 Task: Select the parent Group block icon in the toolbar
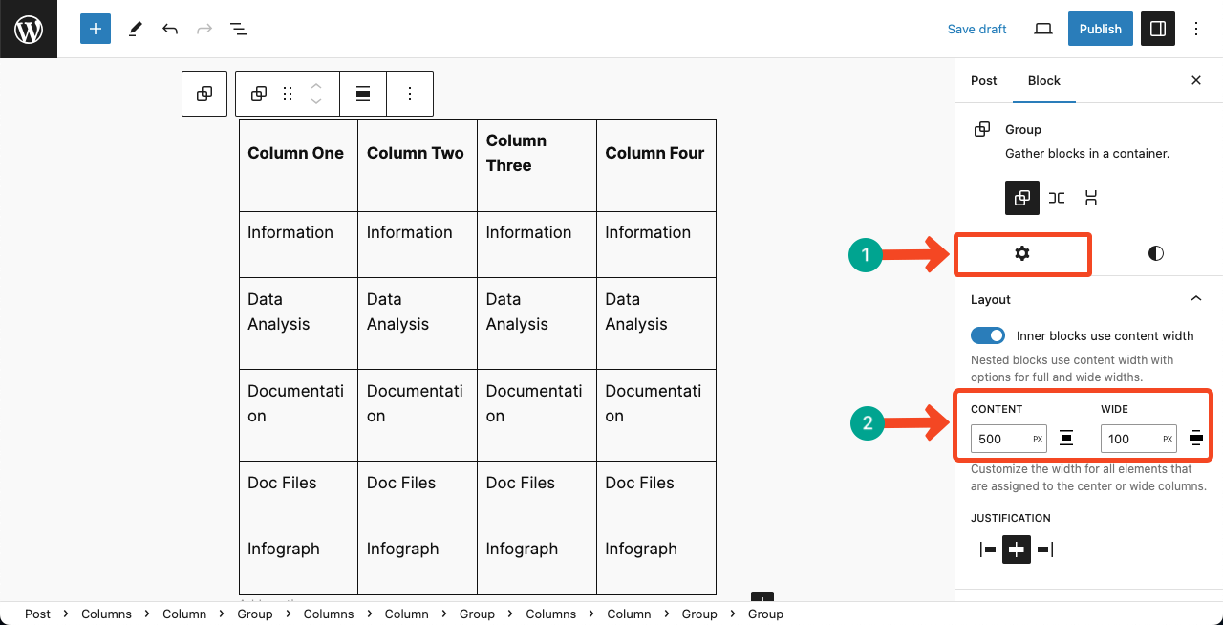[204, 93]
